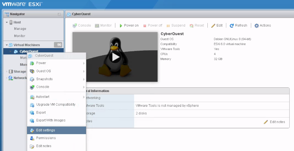
Task: Click the Edit settings pencil icon
Action: pyautogui.click(x=32, y=131)
